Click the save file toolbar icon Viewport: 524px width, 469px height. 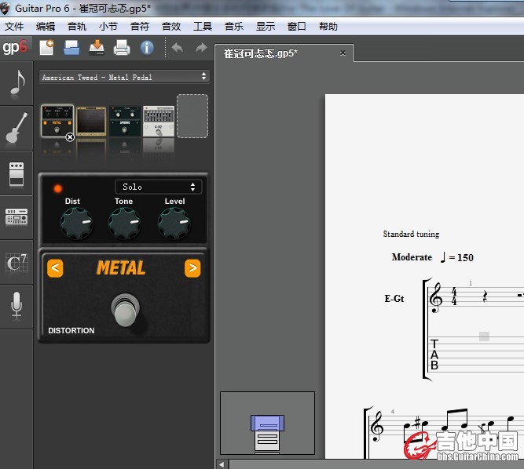coord(97,48)
